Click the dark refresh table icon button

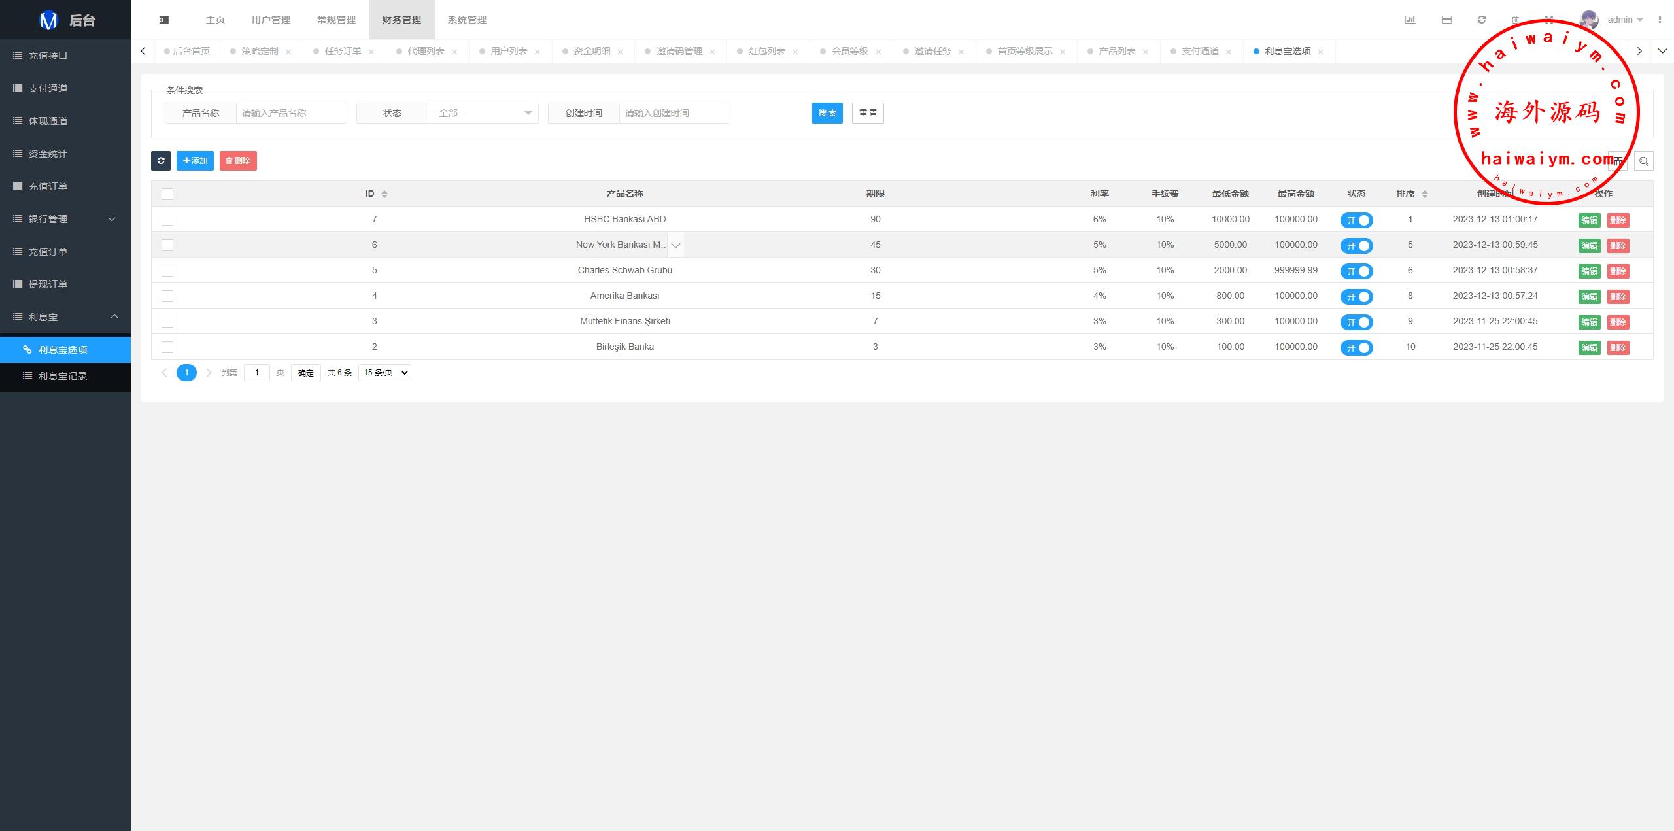click(161, 161)
